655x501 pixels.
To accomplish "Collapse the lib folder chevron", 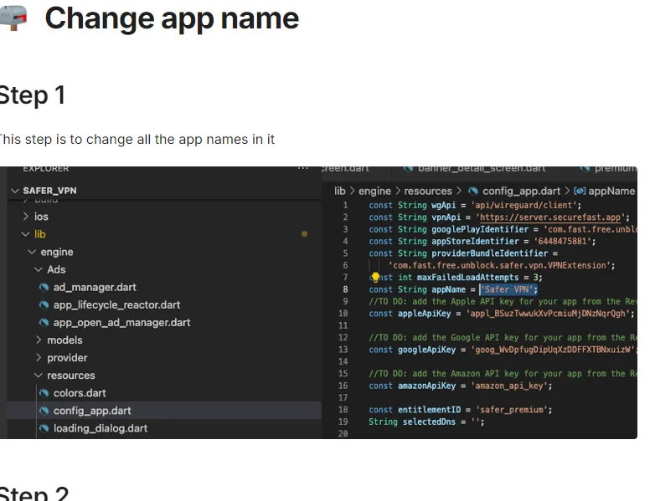I will tap(26, 234).
